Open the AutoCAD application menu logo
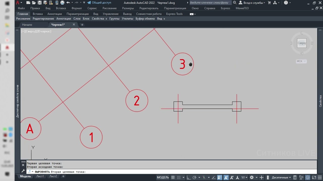 point(17,3)
